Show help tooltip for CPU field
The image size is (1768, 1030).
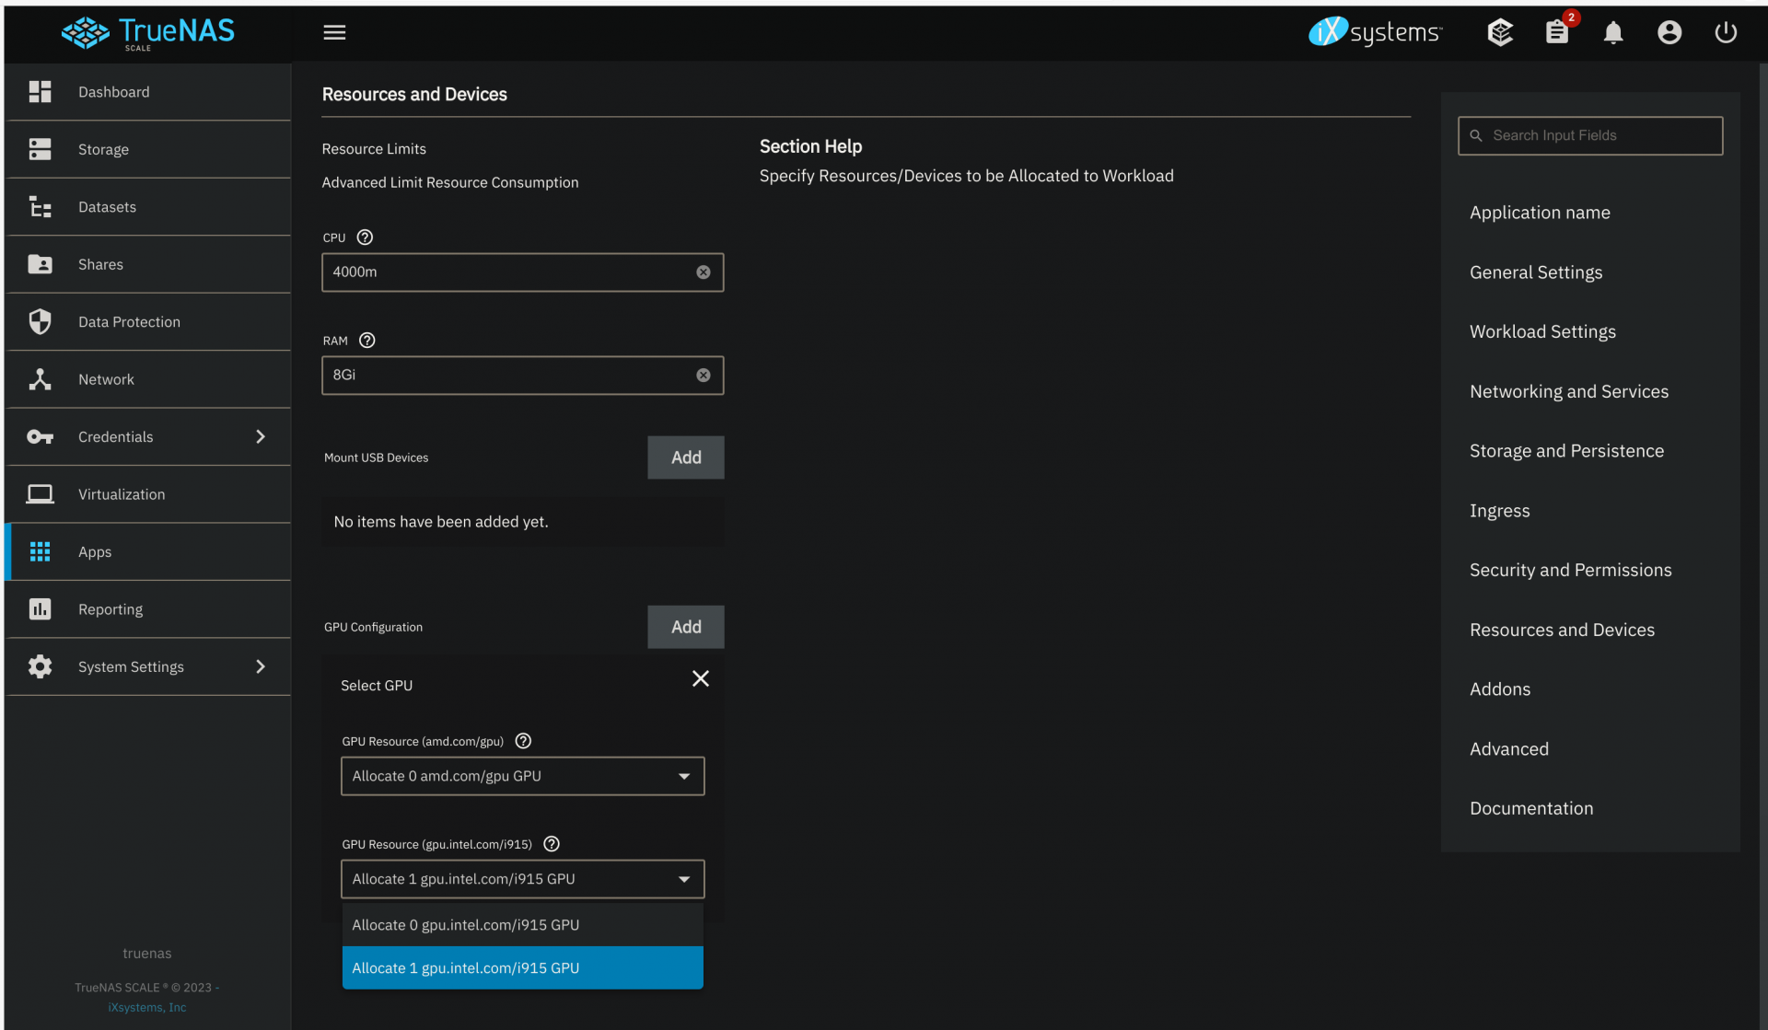(x=365, y=237)
